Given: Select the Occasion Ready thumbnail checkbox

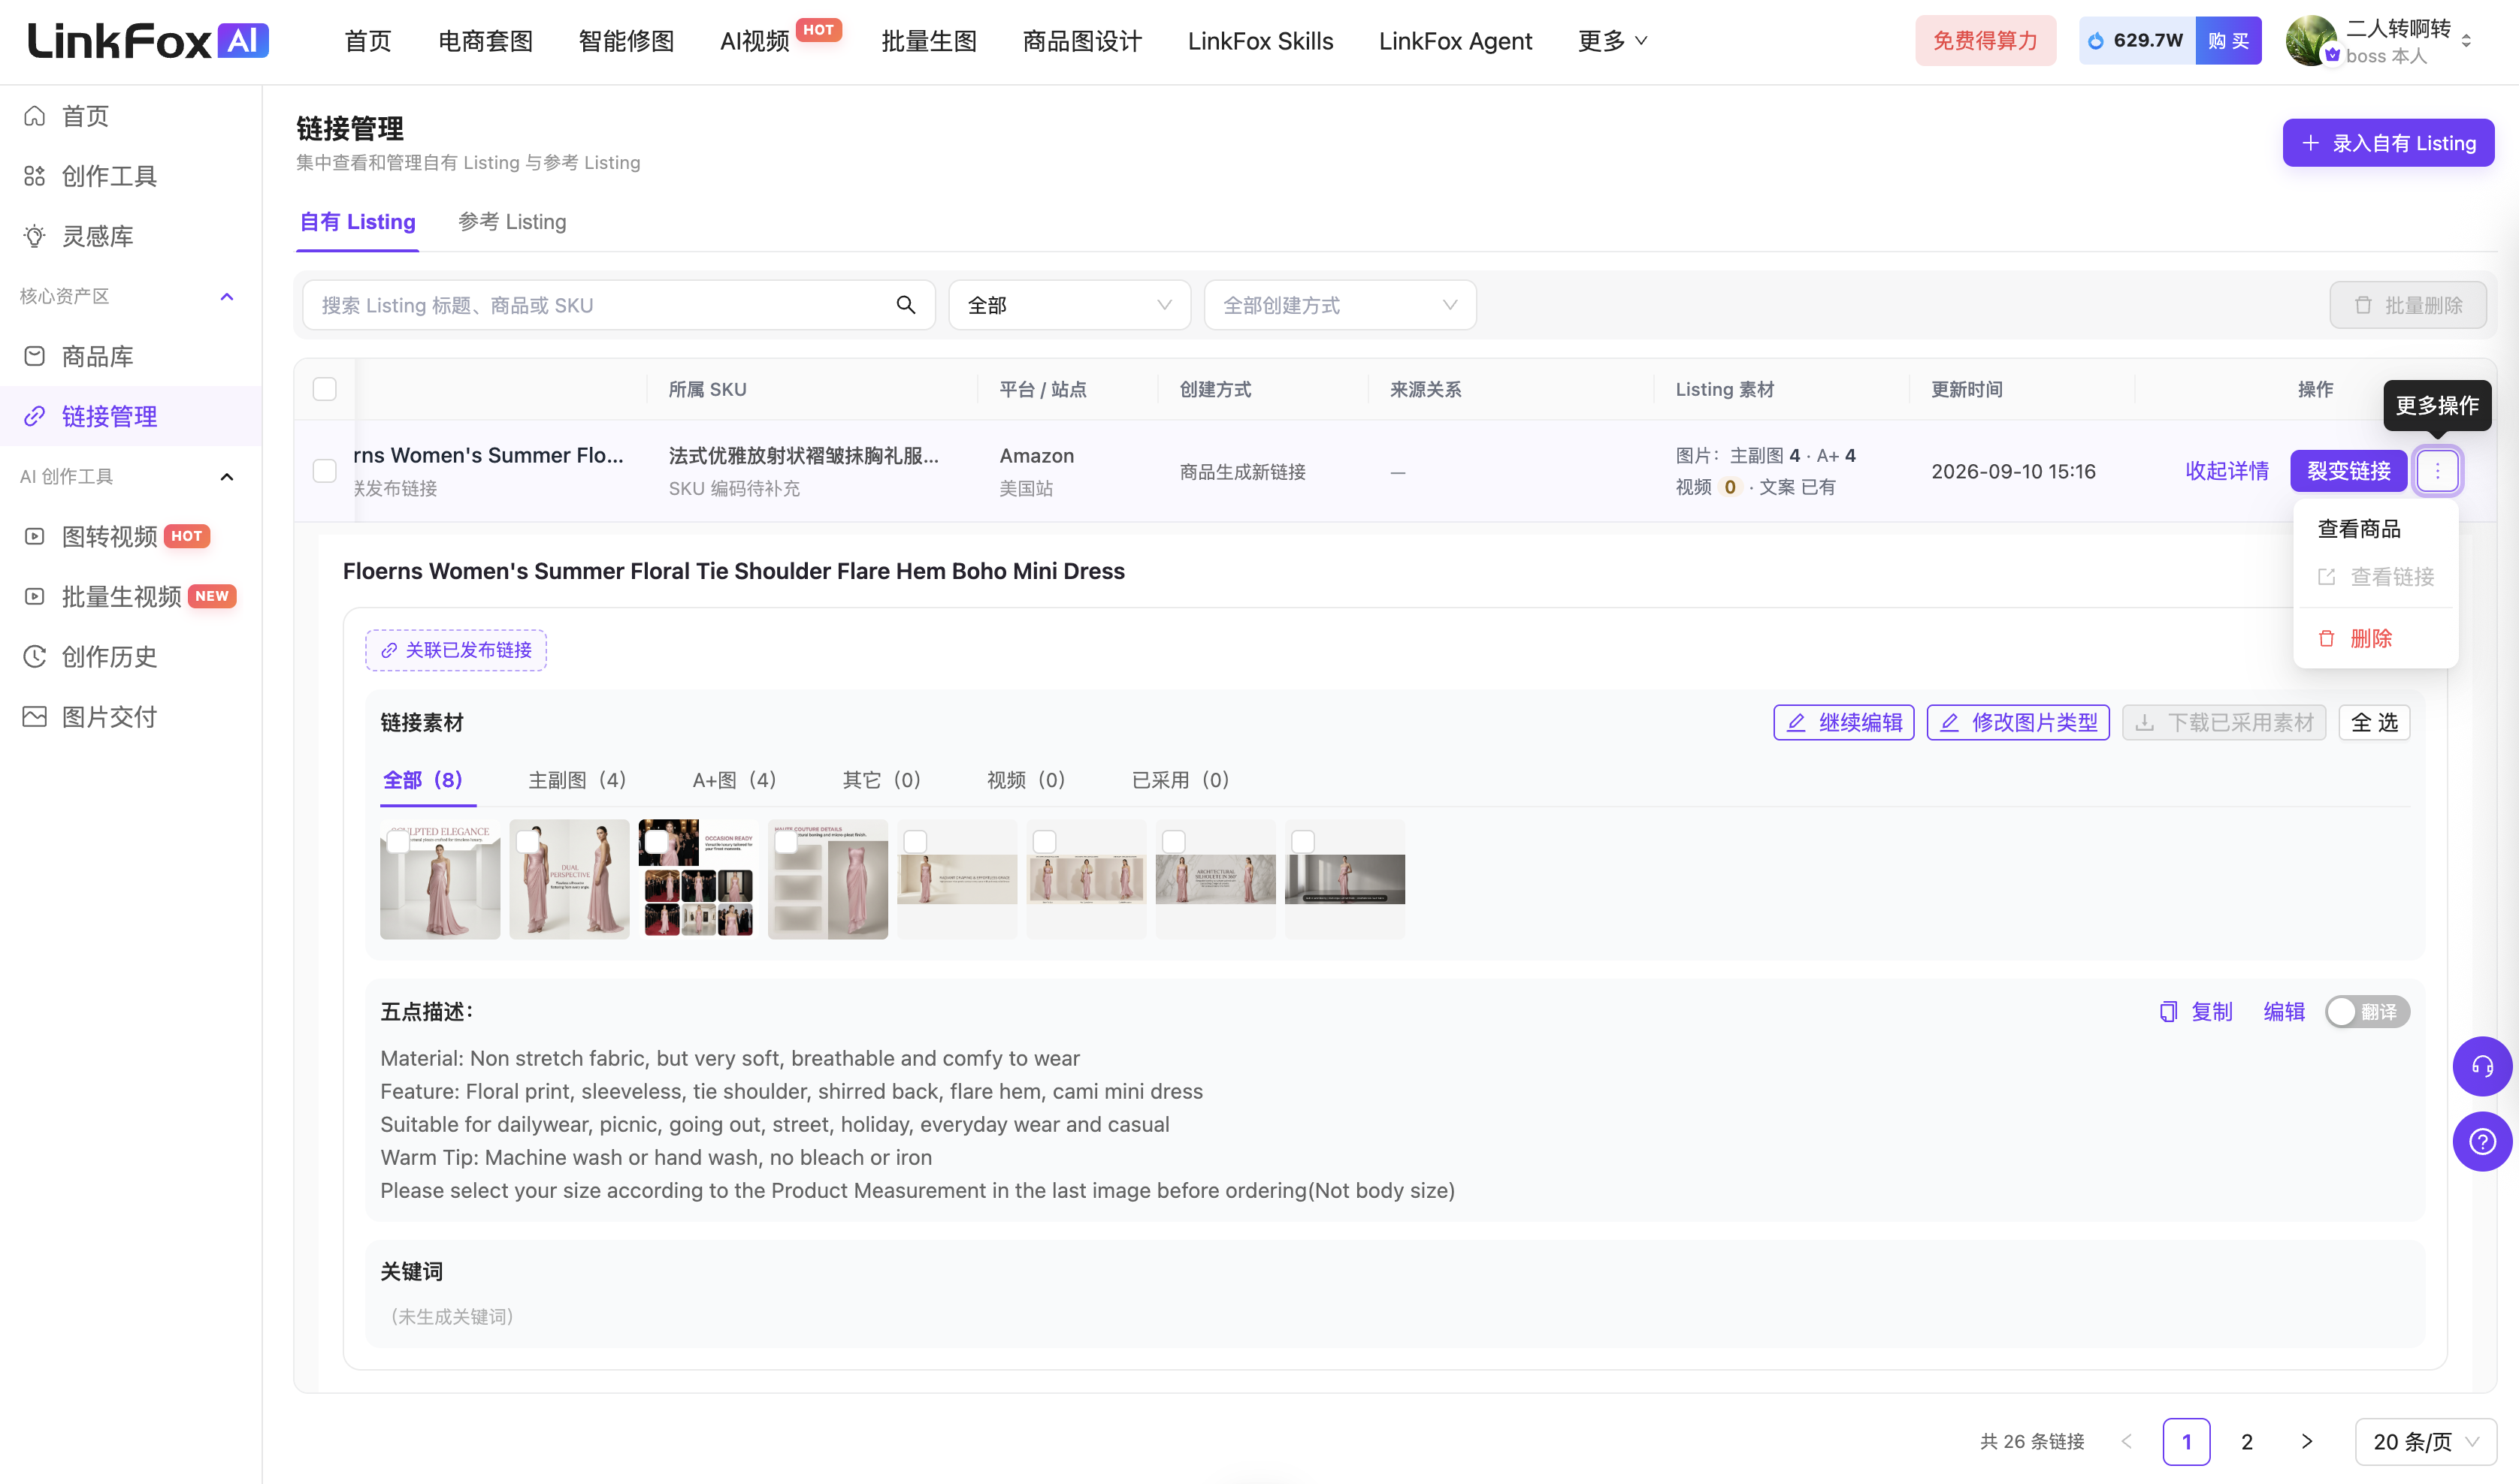Looking at the screenshot, I should click(656, 842).
